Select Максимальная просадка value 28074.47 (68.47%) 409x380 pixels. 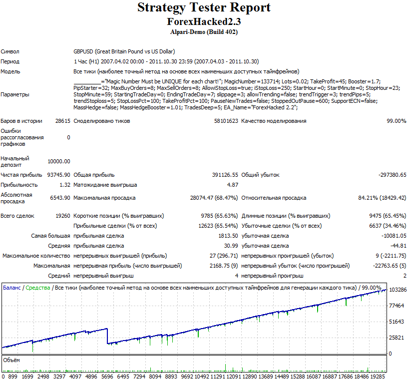click(x=214, y=198)
